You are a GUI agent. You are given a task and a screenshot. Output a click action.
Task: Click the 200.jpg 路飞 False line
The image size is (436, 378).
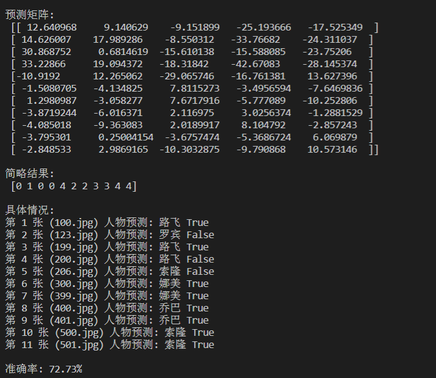109,260
